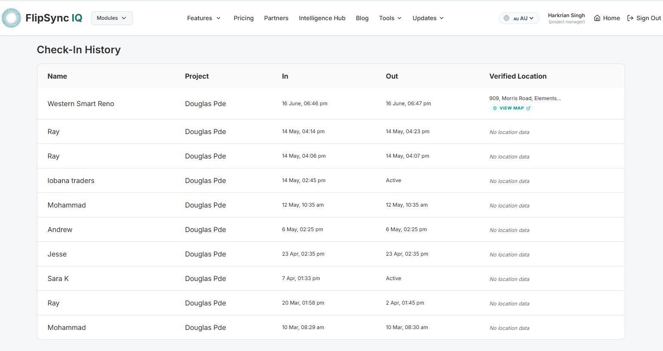Image resolution: width=663 pixels, height=351 pixels.
Task: Click the 20 Mar, 01:58 pm check-in time
Action: pyautogui.click(x=303, y=303)
